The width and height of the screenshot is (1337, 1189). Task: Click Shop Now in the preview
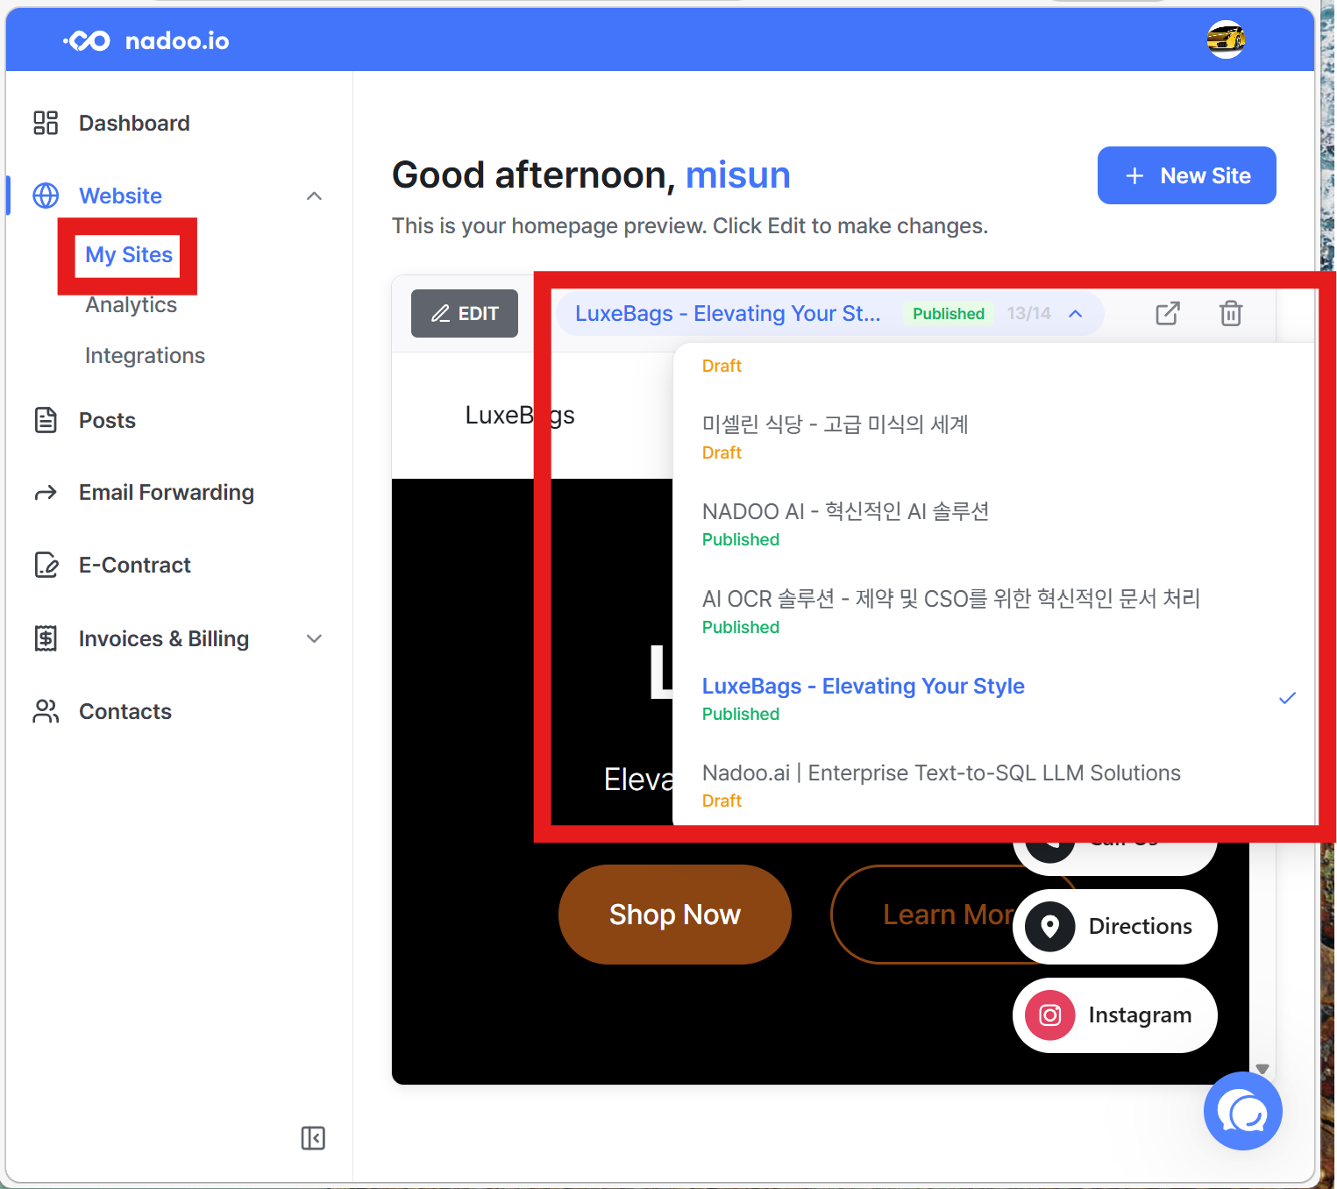pyautogui.click(x=675, y=915)
